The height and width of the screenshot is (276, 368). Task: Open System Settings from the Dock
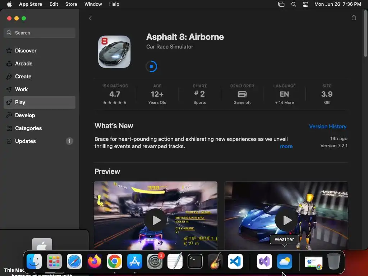[155, 261]
